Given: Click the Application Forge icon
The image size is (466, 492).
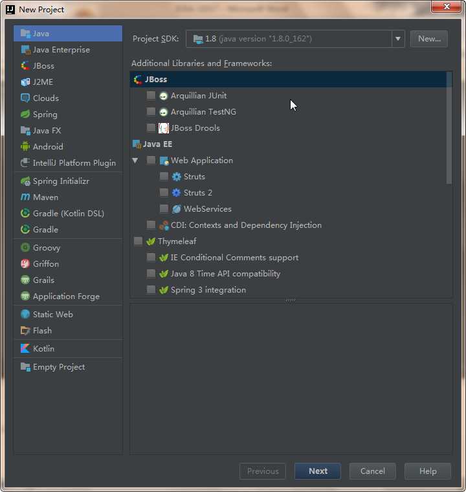Looking at the screenshot, I should [25, 296].
